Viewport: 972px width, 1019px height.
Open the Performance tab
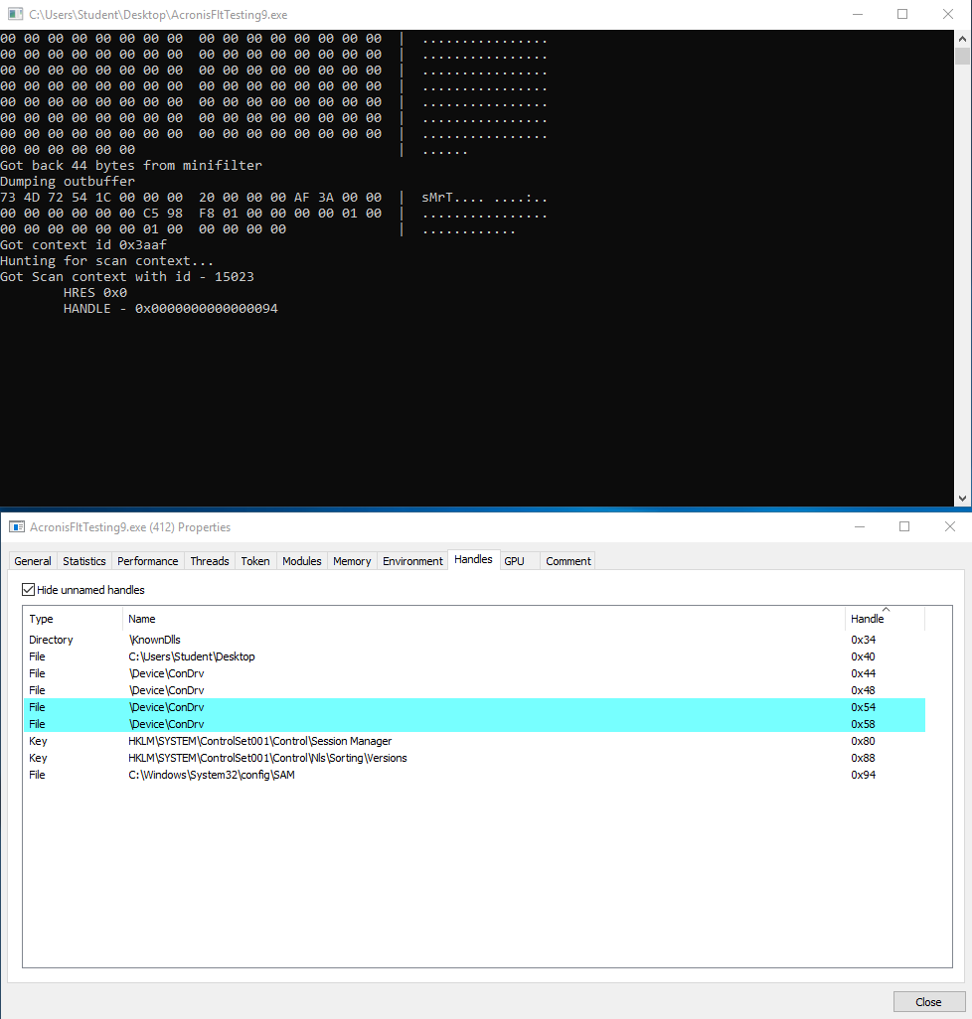[x=147, y=561]
